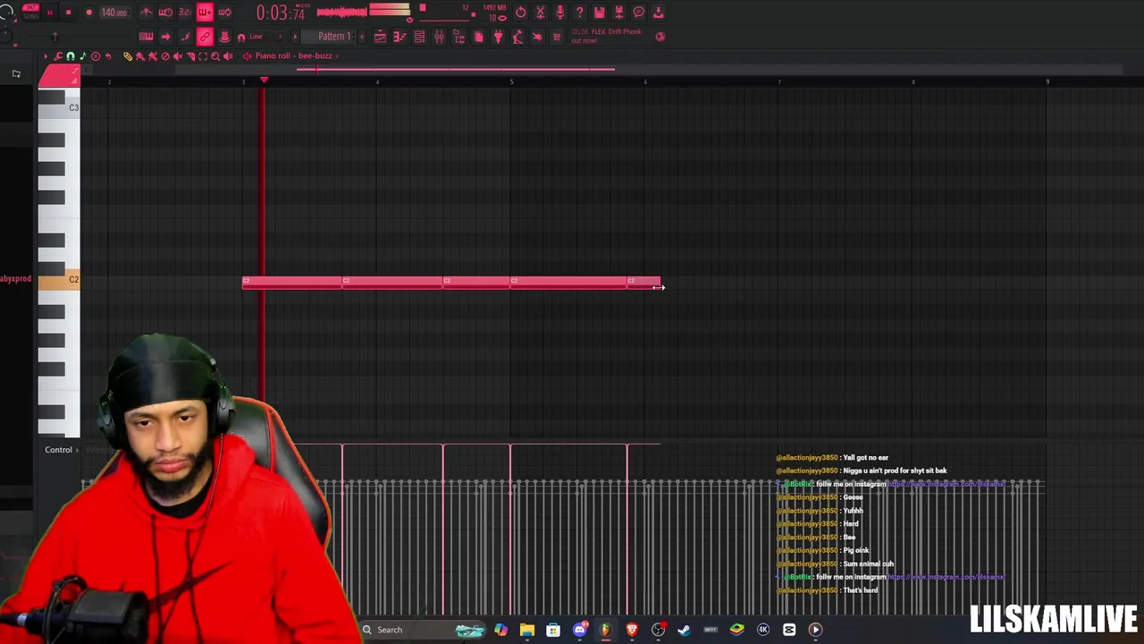The height and width of the screenshot is (644, 1144).
Task: Click the microphone recording icon
Action: [559, 13]
